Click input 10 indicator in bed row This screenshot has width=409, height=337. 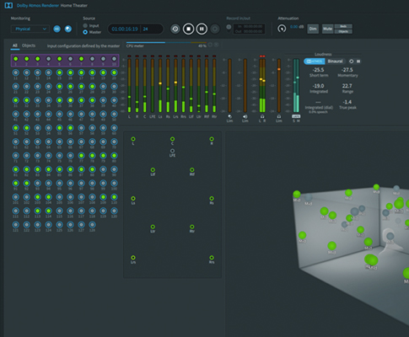(114, 59)
